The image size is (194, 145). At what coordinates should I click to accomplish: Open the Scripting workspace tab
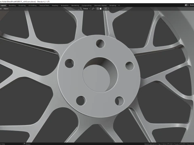[x=113, y=6]
